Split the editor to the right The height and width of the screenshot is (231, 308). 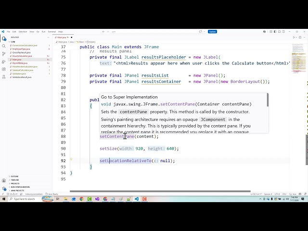[300, 38]
